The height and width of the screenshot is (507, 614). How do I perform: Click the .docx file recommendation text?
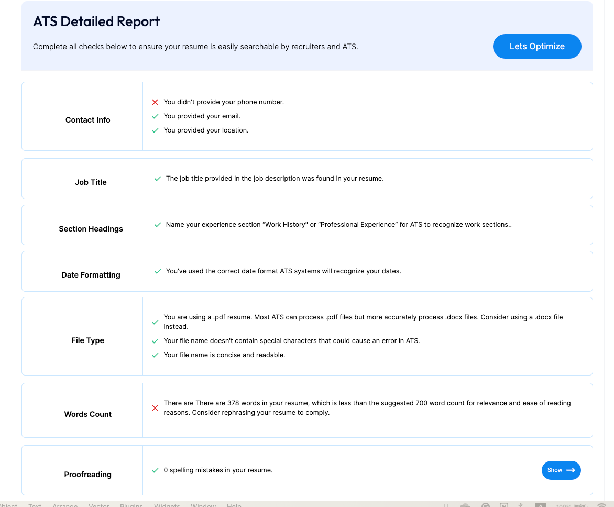363,322
